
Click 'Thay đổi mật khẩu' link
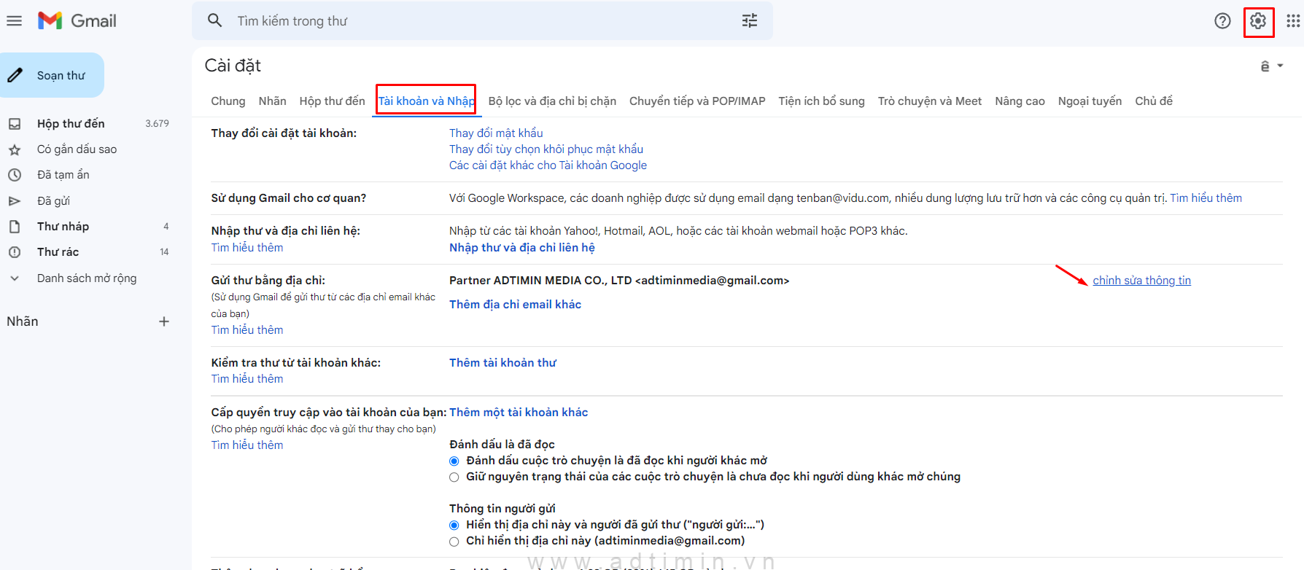496,133
